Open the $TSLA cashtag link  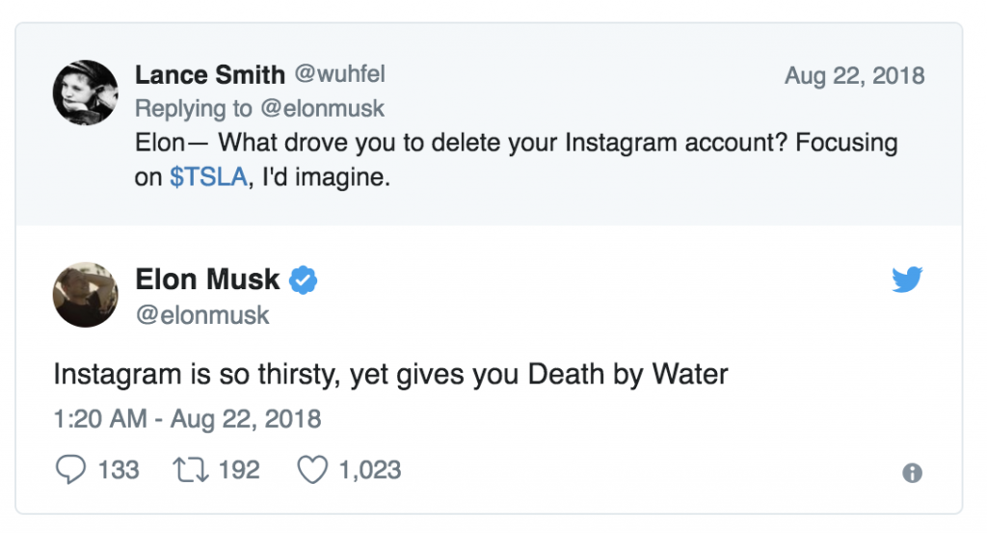click(x=208, y=176)
